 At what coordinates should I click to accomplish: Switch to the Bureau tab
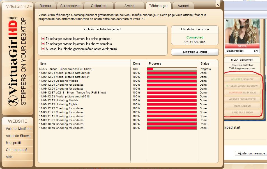point(45,6)
